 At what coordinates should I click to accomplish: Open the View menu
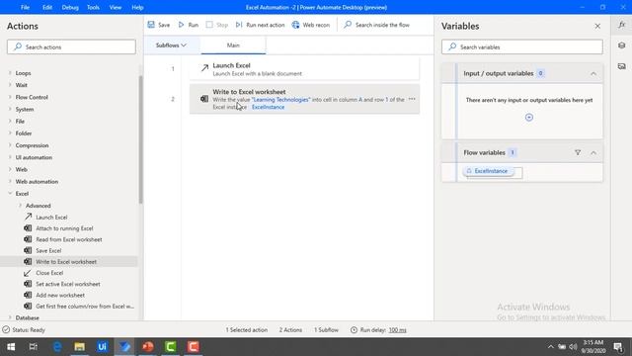pos(116,7)
